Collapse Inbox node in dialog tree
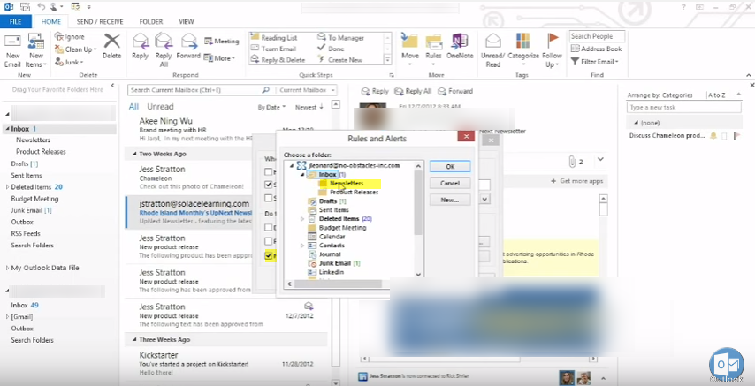Screen dimensions: 755x386 (x=302, y=175)
